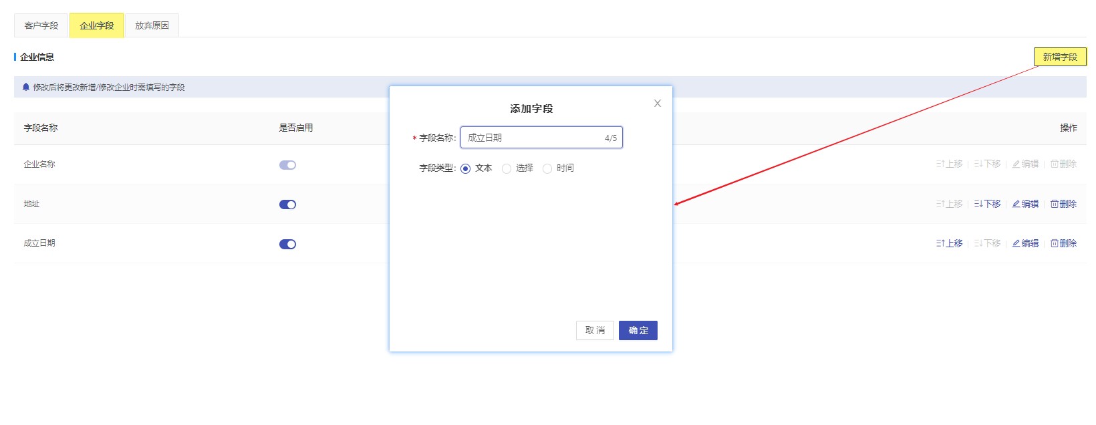
Task: Select the 选择 field type radio
Action: [x=507, y=168]
